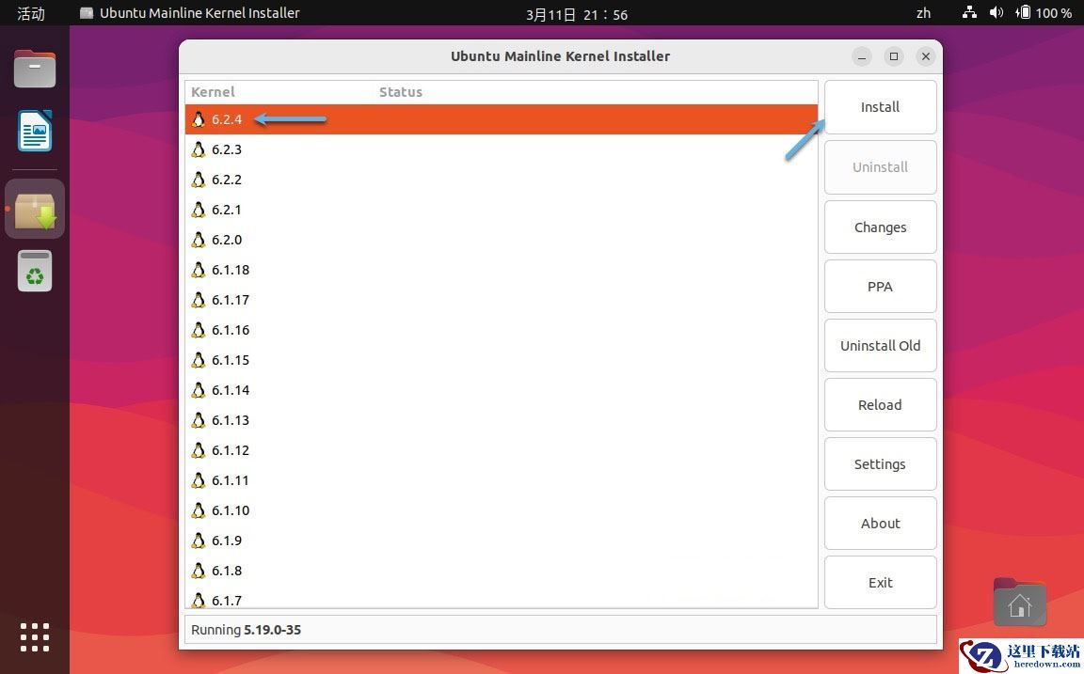Open the Settings dialog

tap(880, 464)
